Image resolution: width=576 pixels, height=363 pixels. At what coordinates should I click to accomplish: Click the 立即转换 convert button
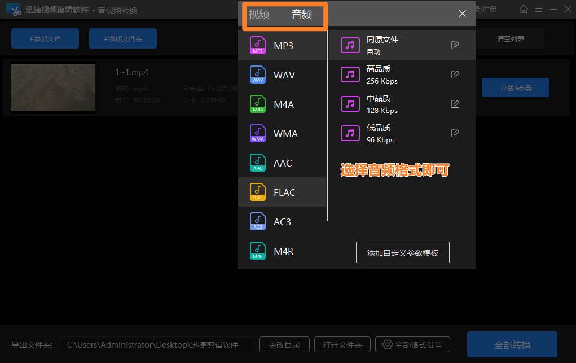coord(515,88)
